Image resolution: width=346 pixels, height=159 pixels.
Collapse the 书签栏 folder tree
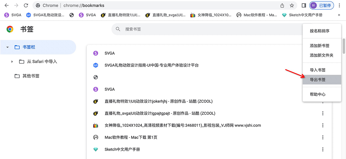[x=8, y=47]
